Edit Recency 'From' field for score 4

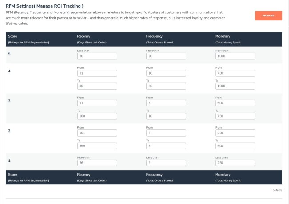pyautogui.click(x=97, y=73)
